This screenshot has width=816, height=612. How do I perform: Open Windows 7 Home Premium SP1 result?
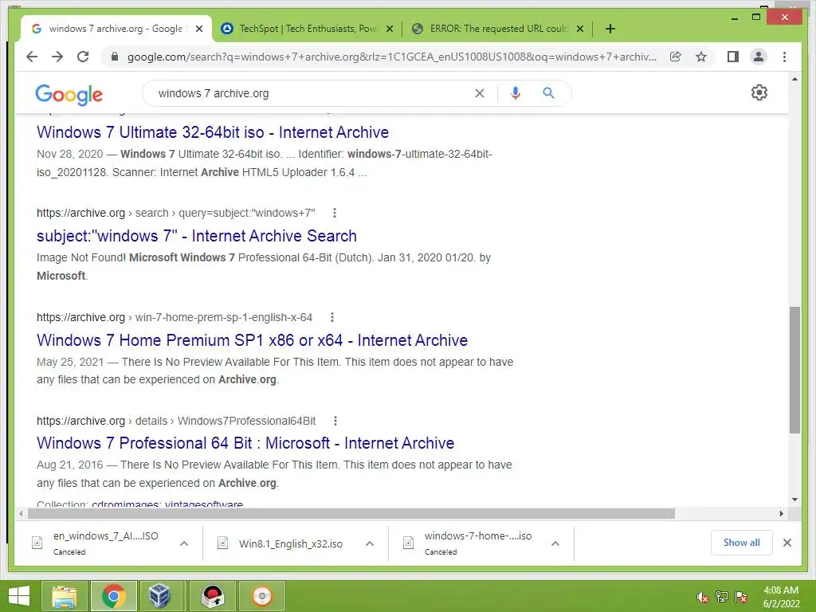(252, 340)
